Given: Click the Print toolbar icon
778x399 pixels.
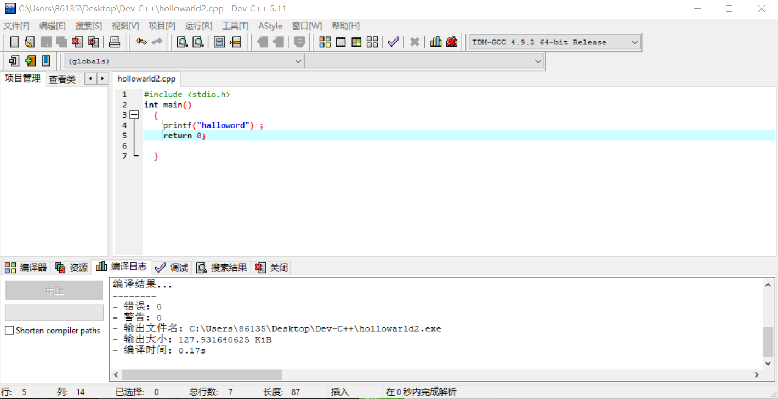Looking at the screenshot, I should click(x=115, y=42).
